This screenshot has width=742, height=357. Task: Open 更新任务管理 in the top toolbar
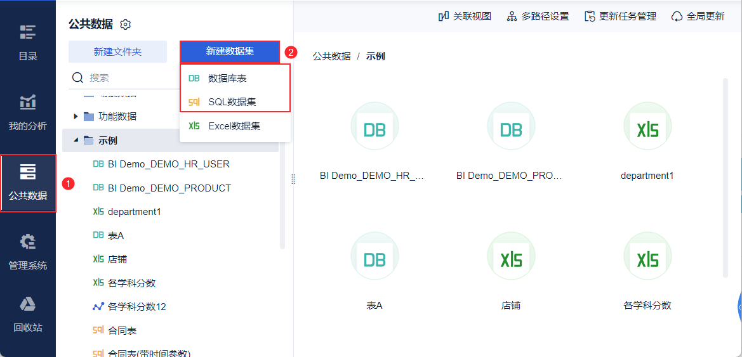620,16
